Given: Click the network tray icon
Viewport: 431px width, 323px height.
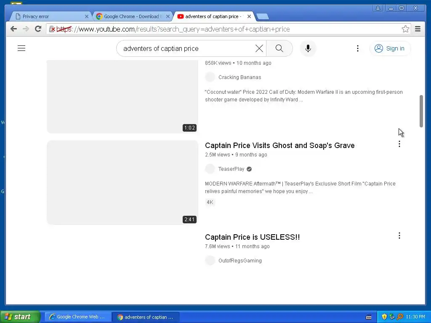Looking at the screenshot, I should (392, 317).
